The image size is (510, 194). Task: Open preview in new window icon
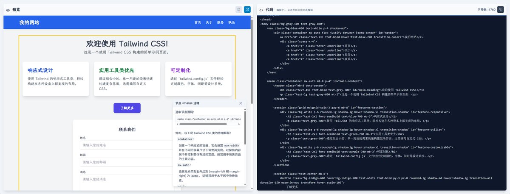pos(247,9)
